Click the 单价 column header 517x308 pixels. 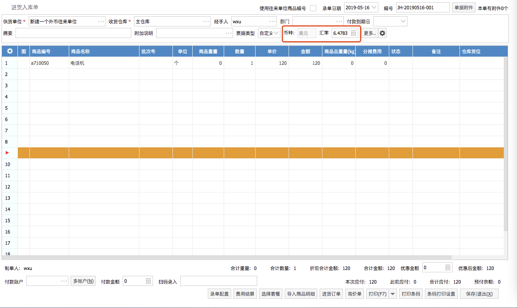[272, 51]
